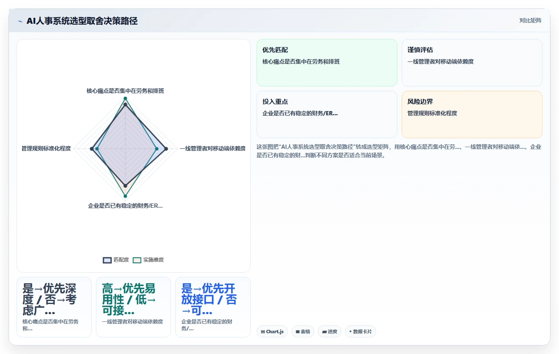Select the 数据卡片 tag chip
This screenshot has height=354, width=559.
(360, 332)
